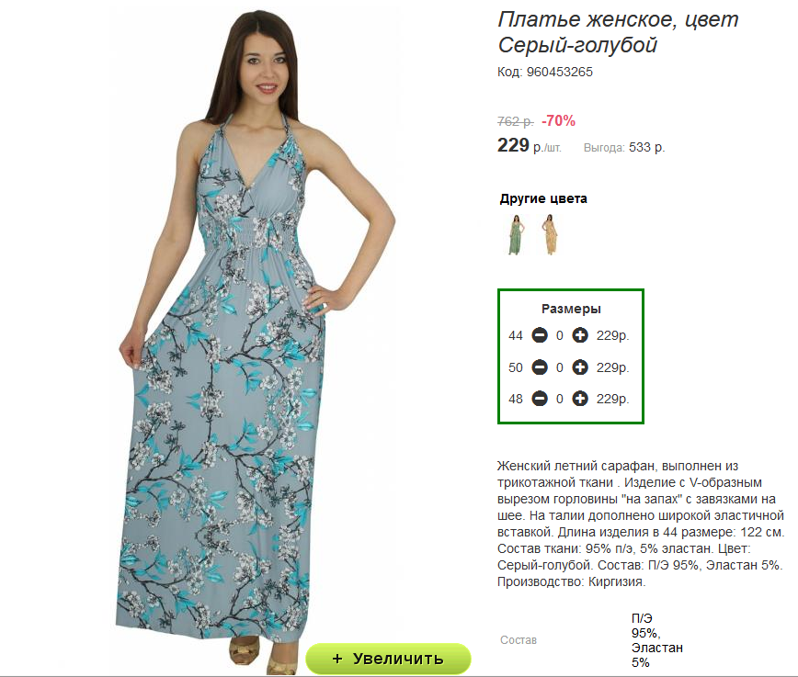Click the Состав composition label
Screen dimensions: 798x677
[x=519, y=640]
